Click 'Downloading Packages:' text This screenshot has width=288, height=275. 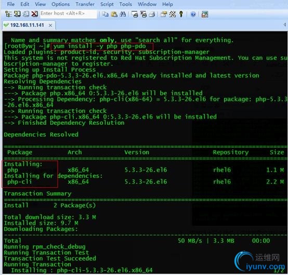pos(41,229)
